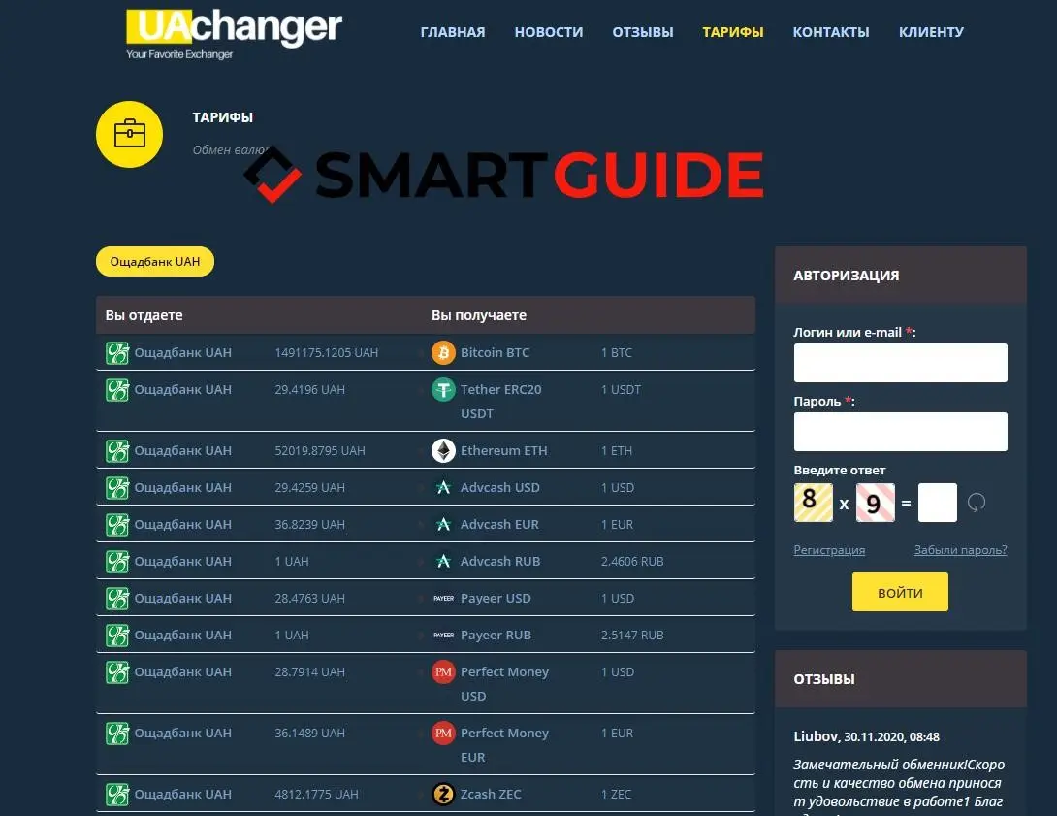The height and width of the screenshot is (816, 1057).
Task: Open the Регистрация link
Action: click(x=829, y=550)
